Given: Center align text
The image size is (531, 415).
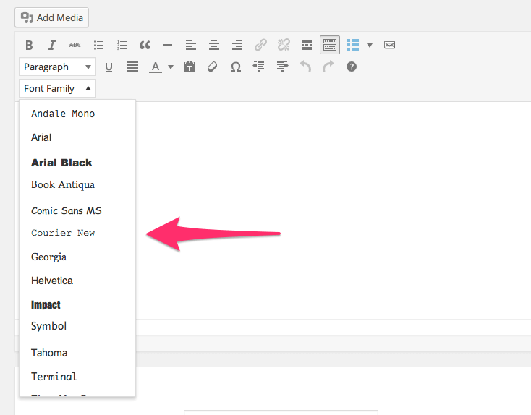Looking at the screenshot, I should coord(213,45).
